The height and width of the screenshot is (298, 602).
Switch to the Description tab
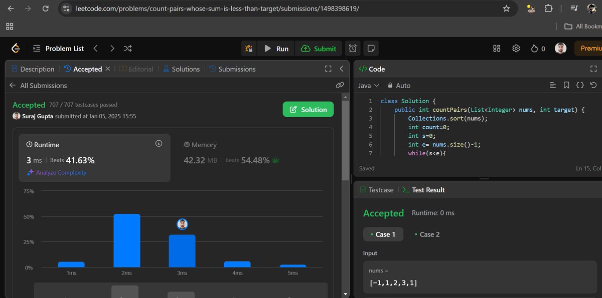click(32, 69)
